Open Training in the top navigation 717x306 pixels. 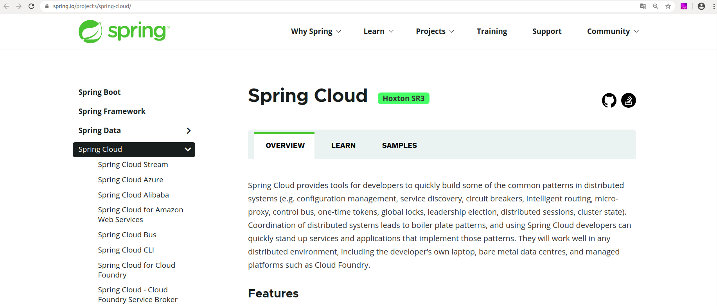point(492,31)
